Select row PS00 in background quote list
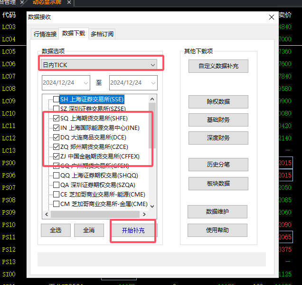 point(9,163)
